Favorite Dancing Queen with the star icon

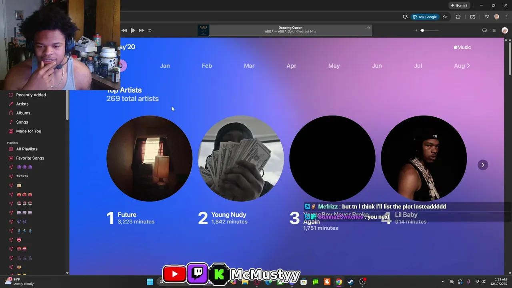(x=368, y=28)
